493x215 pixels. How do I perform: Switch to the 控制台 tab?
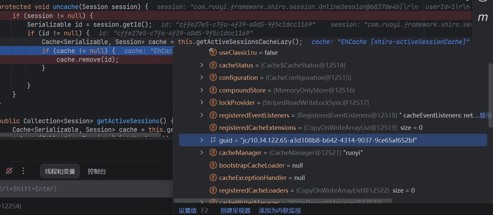click(x=97, y=171)
